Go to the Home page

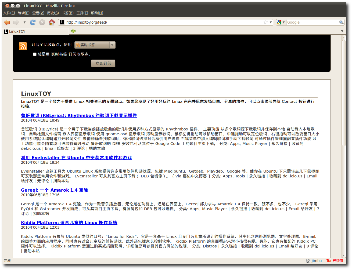click(52, 22)
